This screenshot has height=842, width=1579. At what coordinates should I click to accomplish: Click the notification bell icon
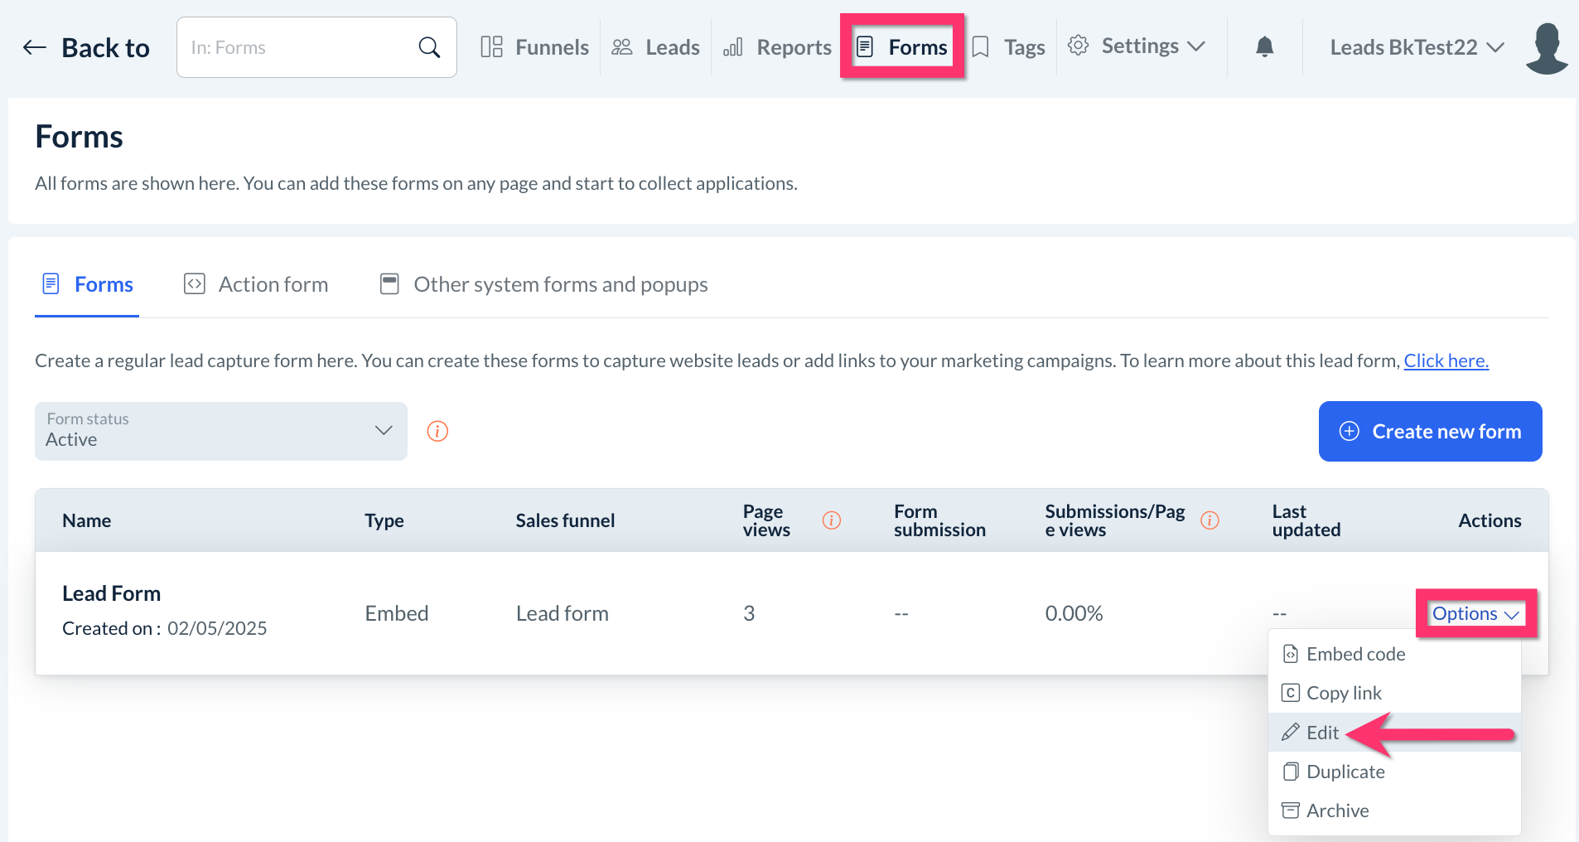[1264, 47]
